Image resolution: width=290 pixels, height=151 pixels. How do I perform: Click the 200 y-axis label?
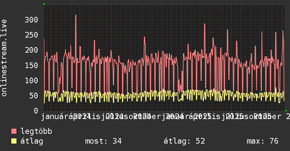pyautogui.click(x=31, y=50)
